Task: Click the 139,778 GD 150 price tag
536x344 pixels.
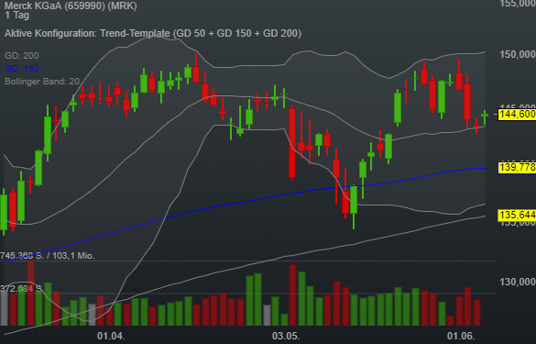Action: [517, 168]
